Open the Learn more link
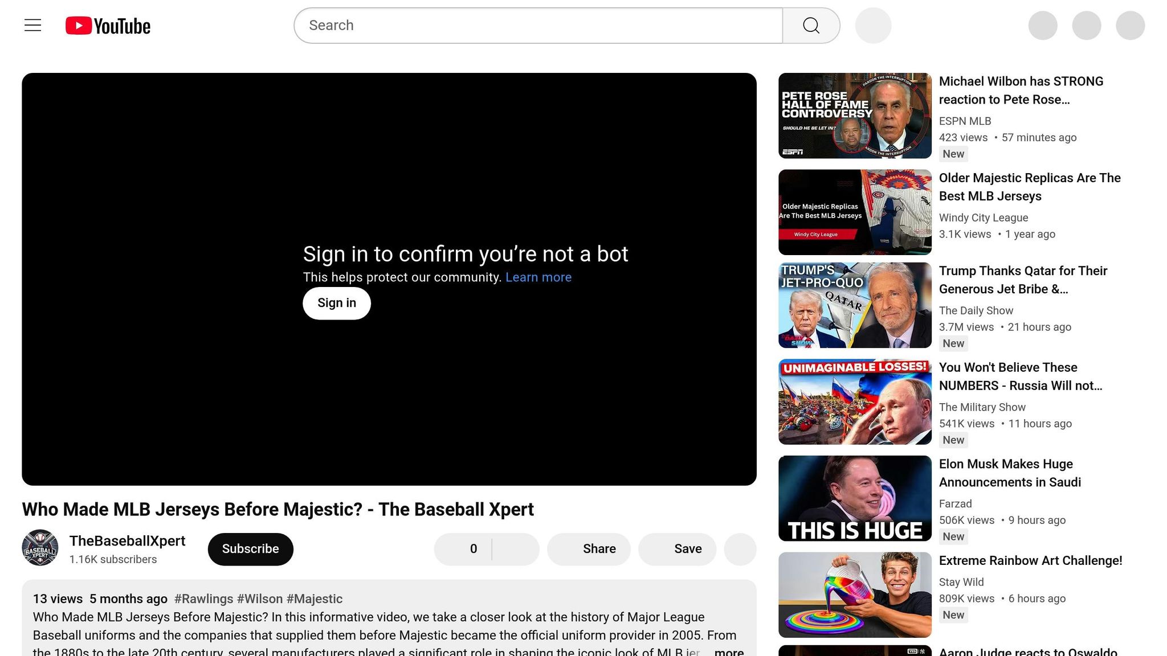 tap(538, 277)
